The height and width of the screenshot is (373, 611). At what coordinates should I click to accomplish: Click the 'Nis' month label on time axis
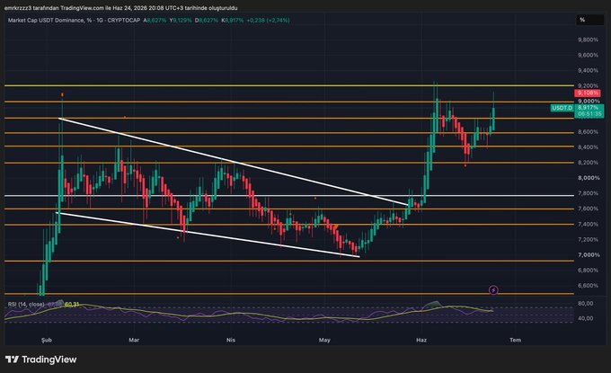[231, 340]
